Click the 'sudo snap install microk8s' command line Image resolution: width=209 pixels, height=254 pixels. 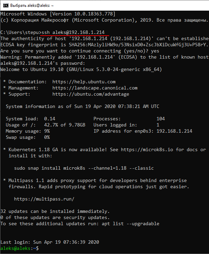click(84, 168)
